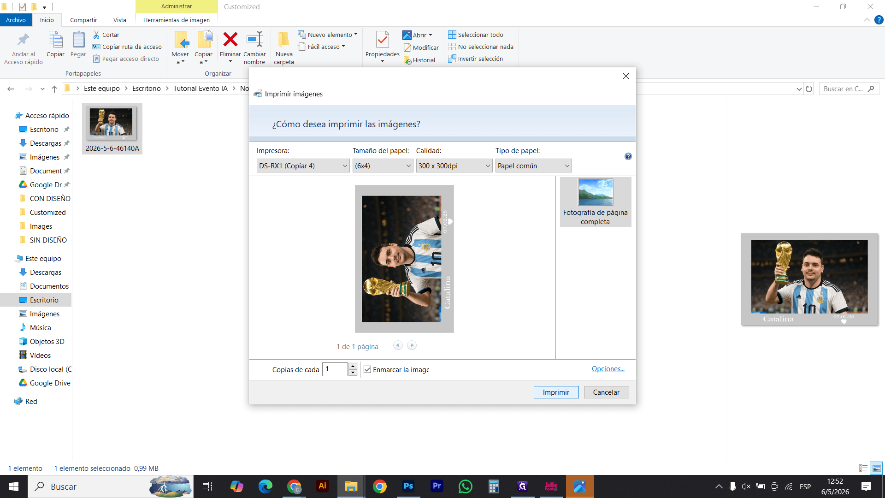Click the previous page arrow icon

click(x=398, y=345)
